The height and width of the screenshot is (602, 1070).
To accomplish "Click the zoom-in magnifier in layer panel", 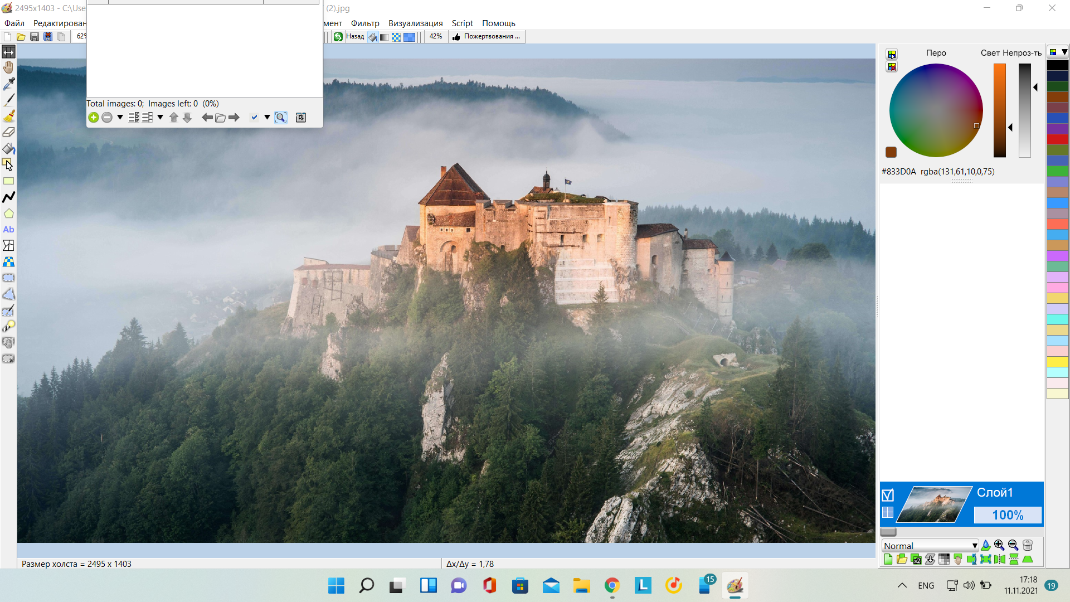I will [999, 545].
